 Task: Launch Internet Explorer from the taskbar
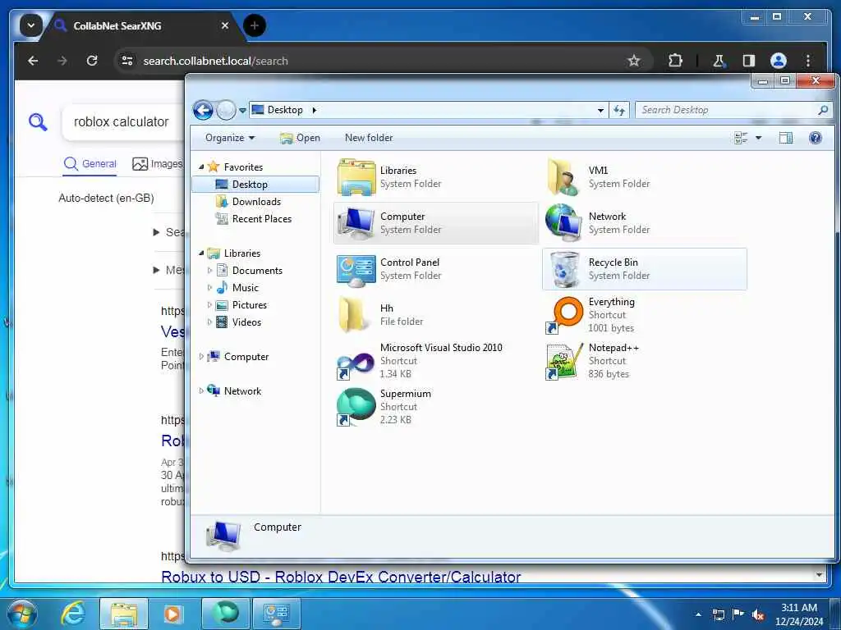(x=72, y=614)
